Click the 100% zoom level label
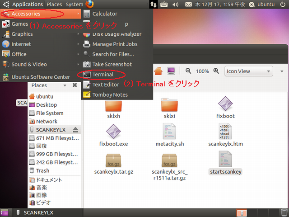This screenshot has width=289, height=217. point(202,71)
